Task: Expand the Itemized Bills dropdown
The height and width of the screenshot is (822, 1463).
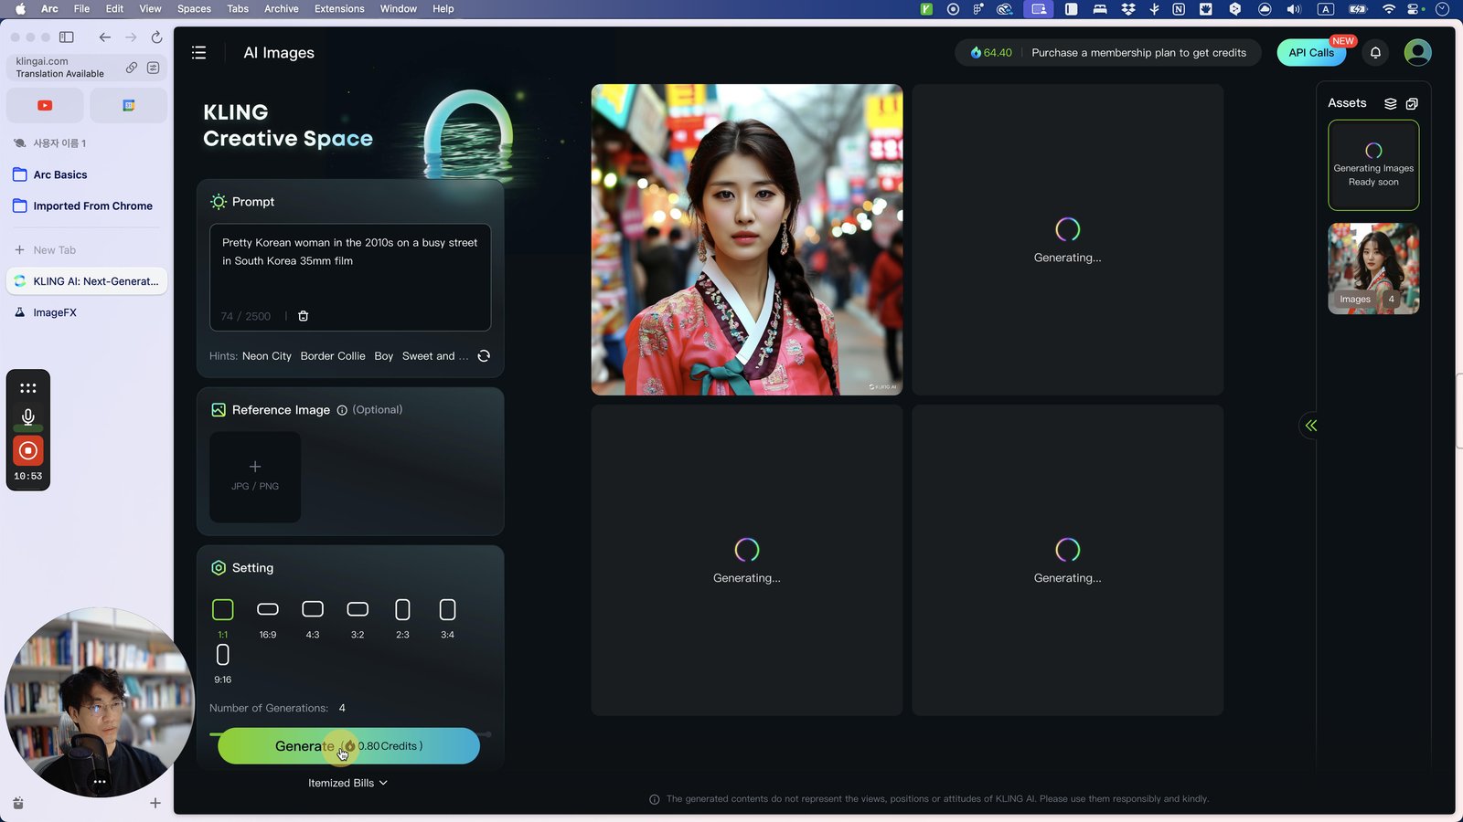Action: (347, 783)
